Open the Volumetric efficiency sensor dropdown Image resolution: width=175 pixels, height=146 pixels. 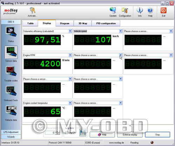coord(70,31)
